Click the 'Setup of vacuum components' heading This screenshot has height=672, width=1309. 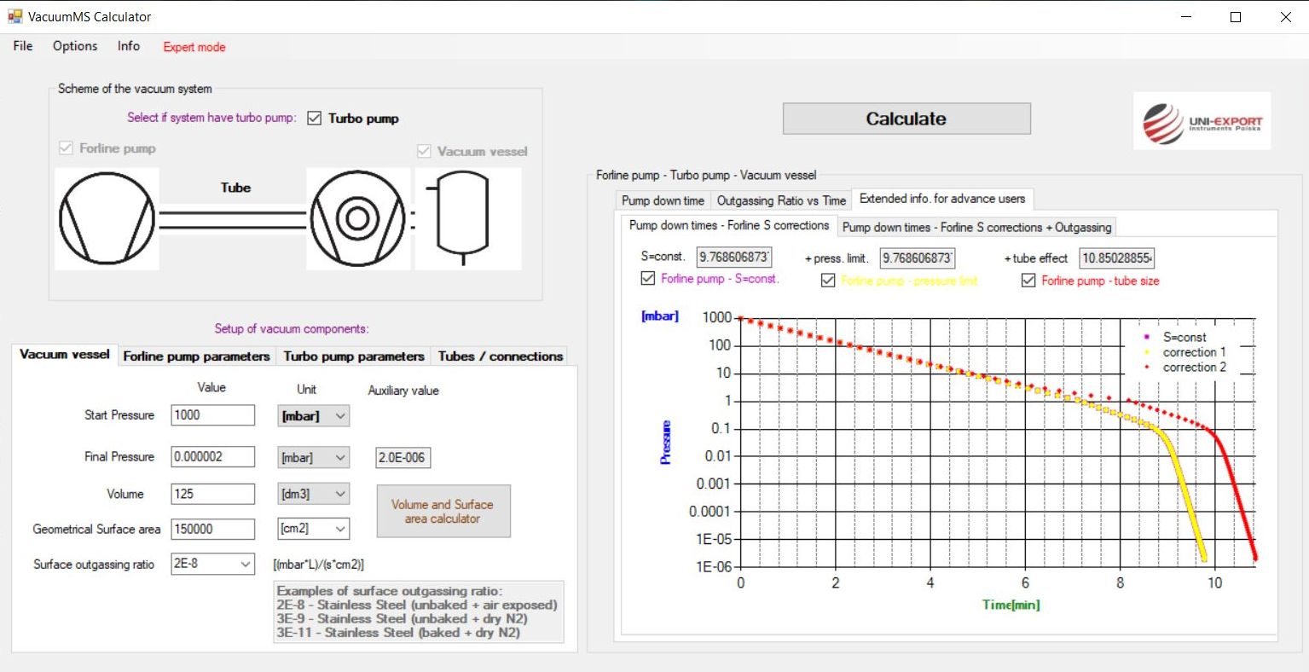coord(292,328)
